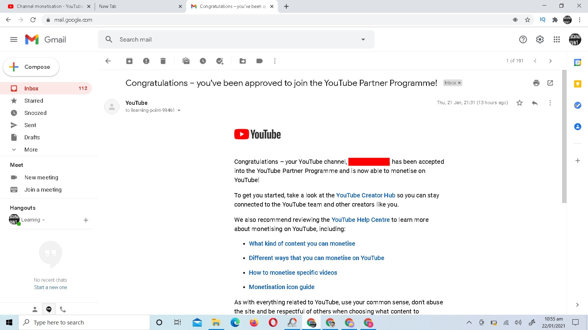The width and height of the screenshot is (588, 330).
Task: Open Gmail Settings gear
Action: click(x=540, y=39)
